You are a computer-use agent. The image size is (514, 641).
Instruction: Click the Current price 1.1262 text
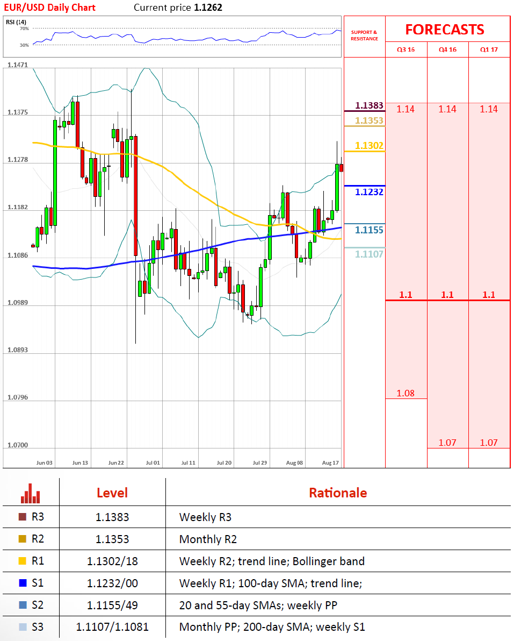click(x=178, y=8)
